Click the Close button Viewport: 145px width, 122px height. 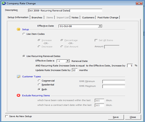click(133, 117)
